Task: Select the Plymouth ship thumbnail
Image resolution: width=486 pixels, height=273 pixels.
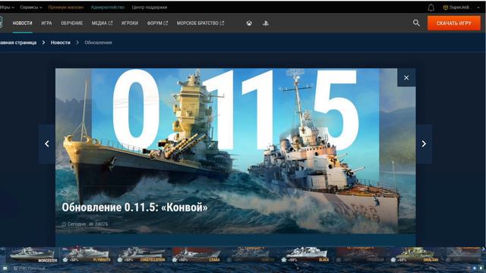Action: coord(87,255)
